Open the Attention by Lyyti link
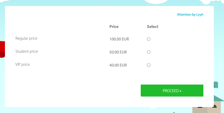This screenshot has height=113, width=224. [190, 15]
